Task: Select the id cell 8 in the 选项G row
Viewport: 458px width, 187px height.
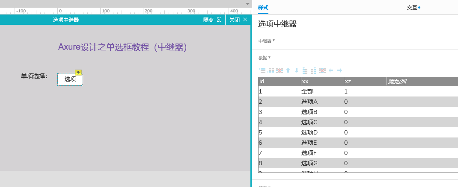Action: point(280,163)
